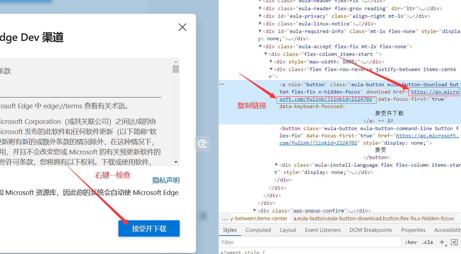461x254 pixels.
Task: Switch to the Accessibility tab
Action: click(448, 230)
